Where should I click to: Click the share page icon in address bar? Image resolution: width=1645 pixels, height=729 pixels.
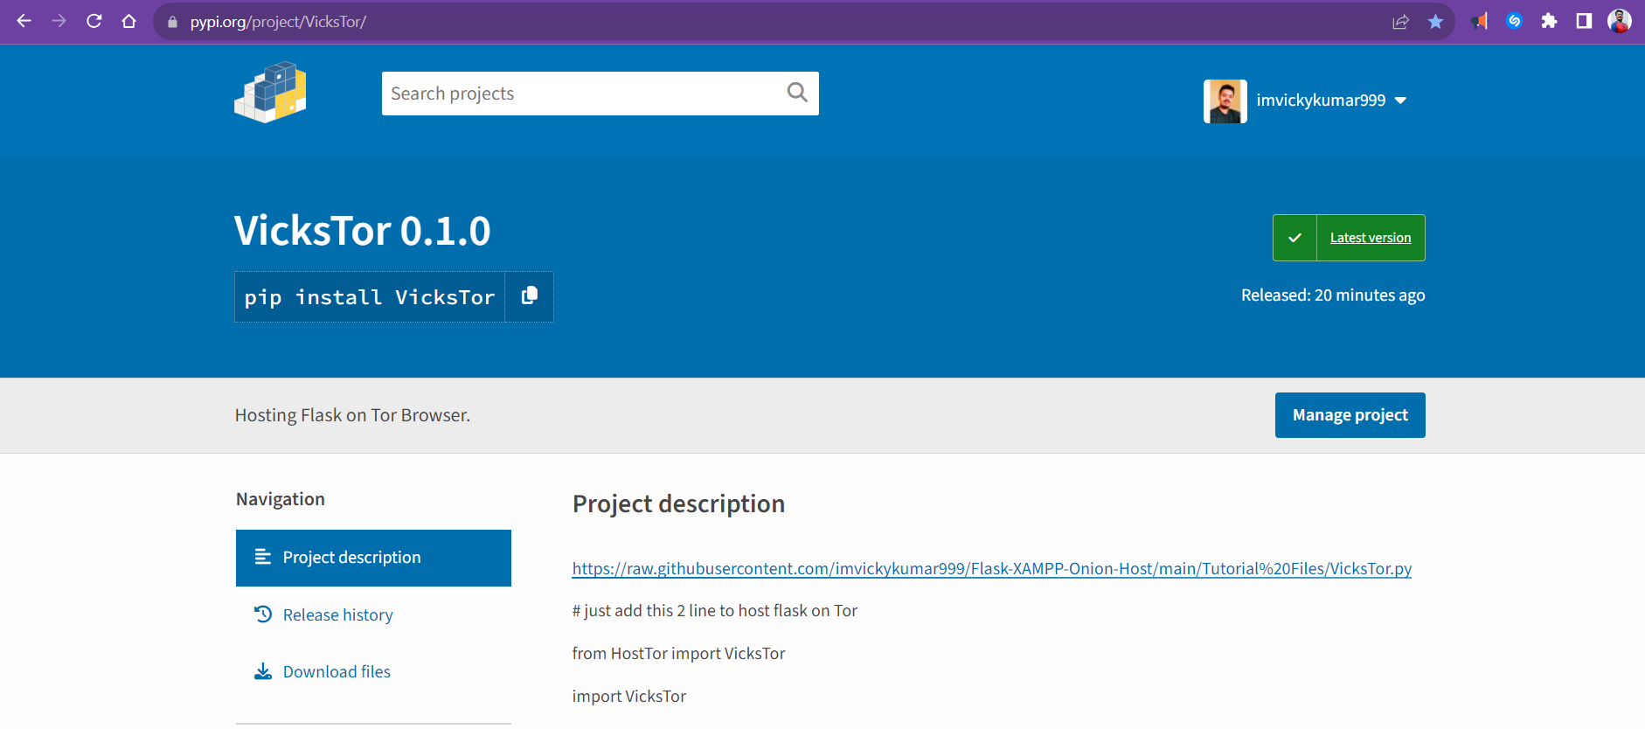tap(1400, 22)
